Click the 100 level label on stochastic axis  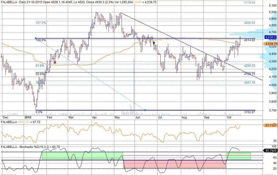[274, 146]
